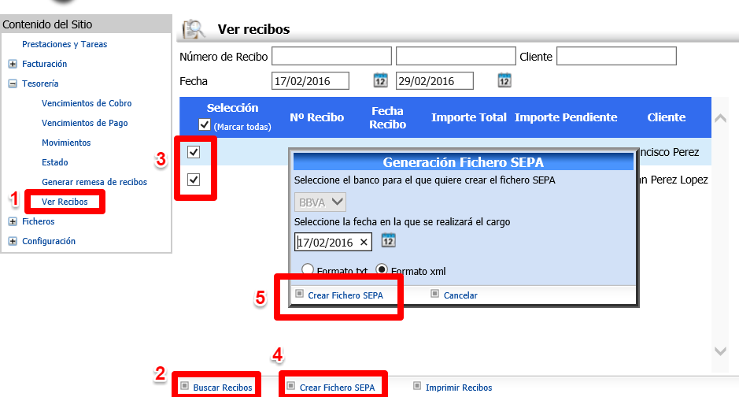
Task: Clear the SEPA charge date with X
Action: pos(363,242)
